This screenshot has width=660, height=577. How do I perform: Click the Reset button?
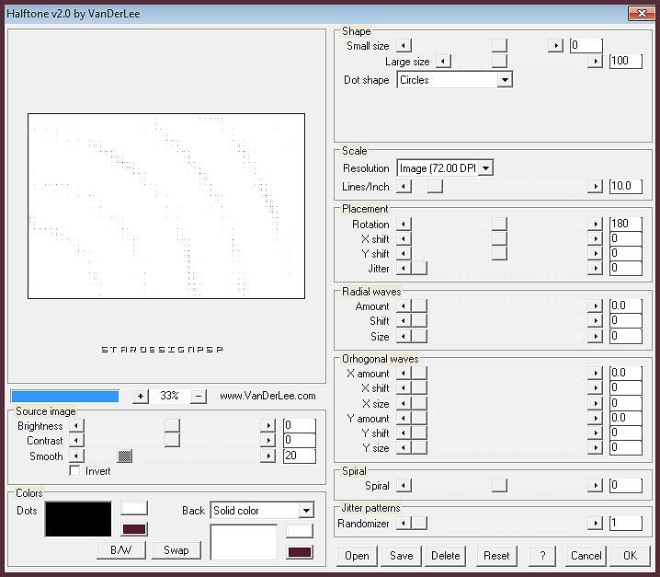pos(496,556)
